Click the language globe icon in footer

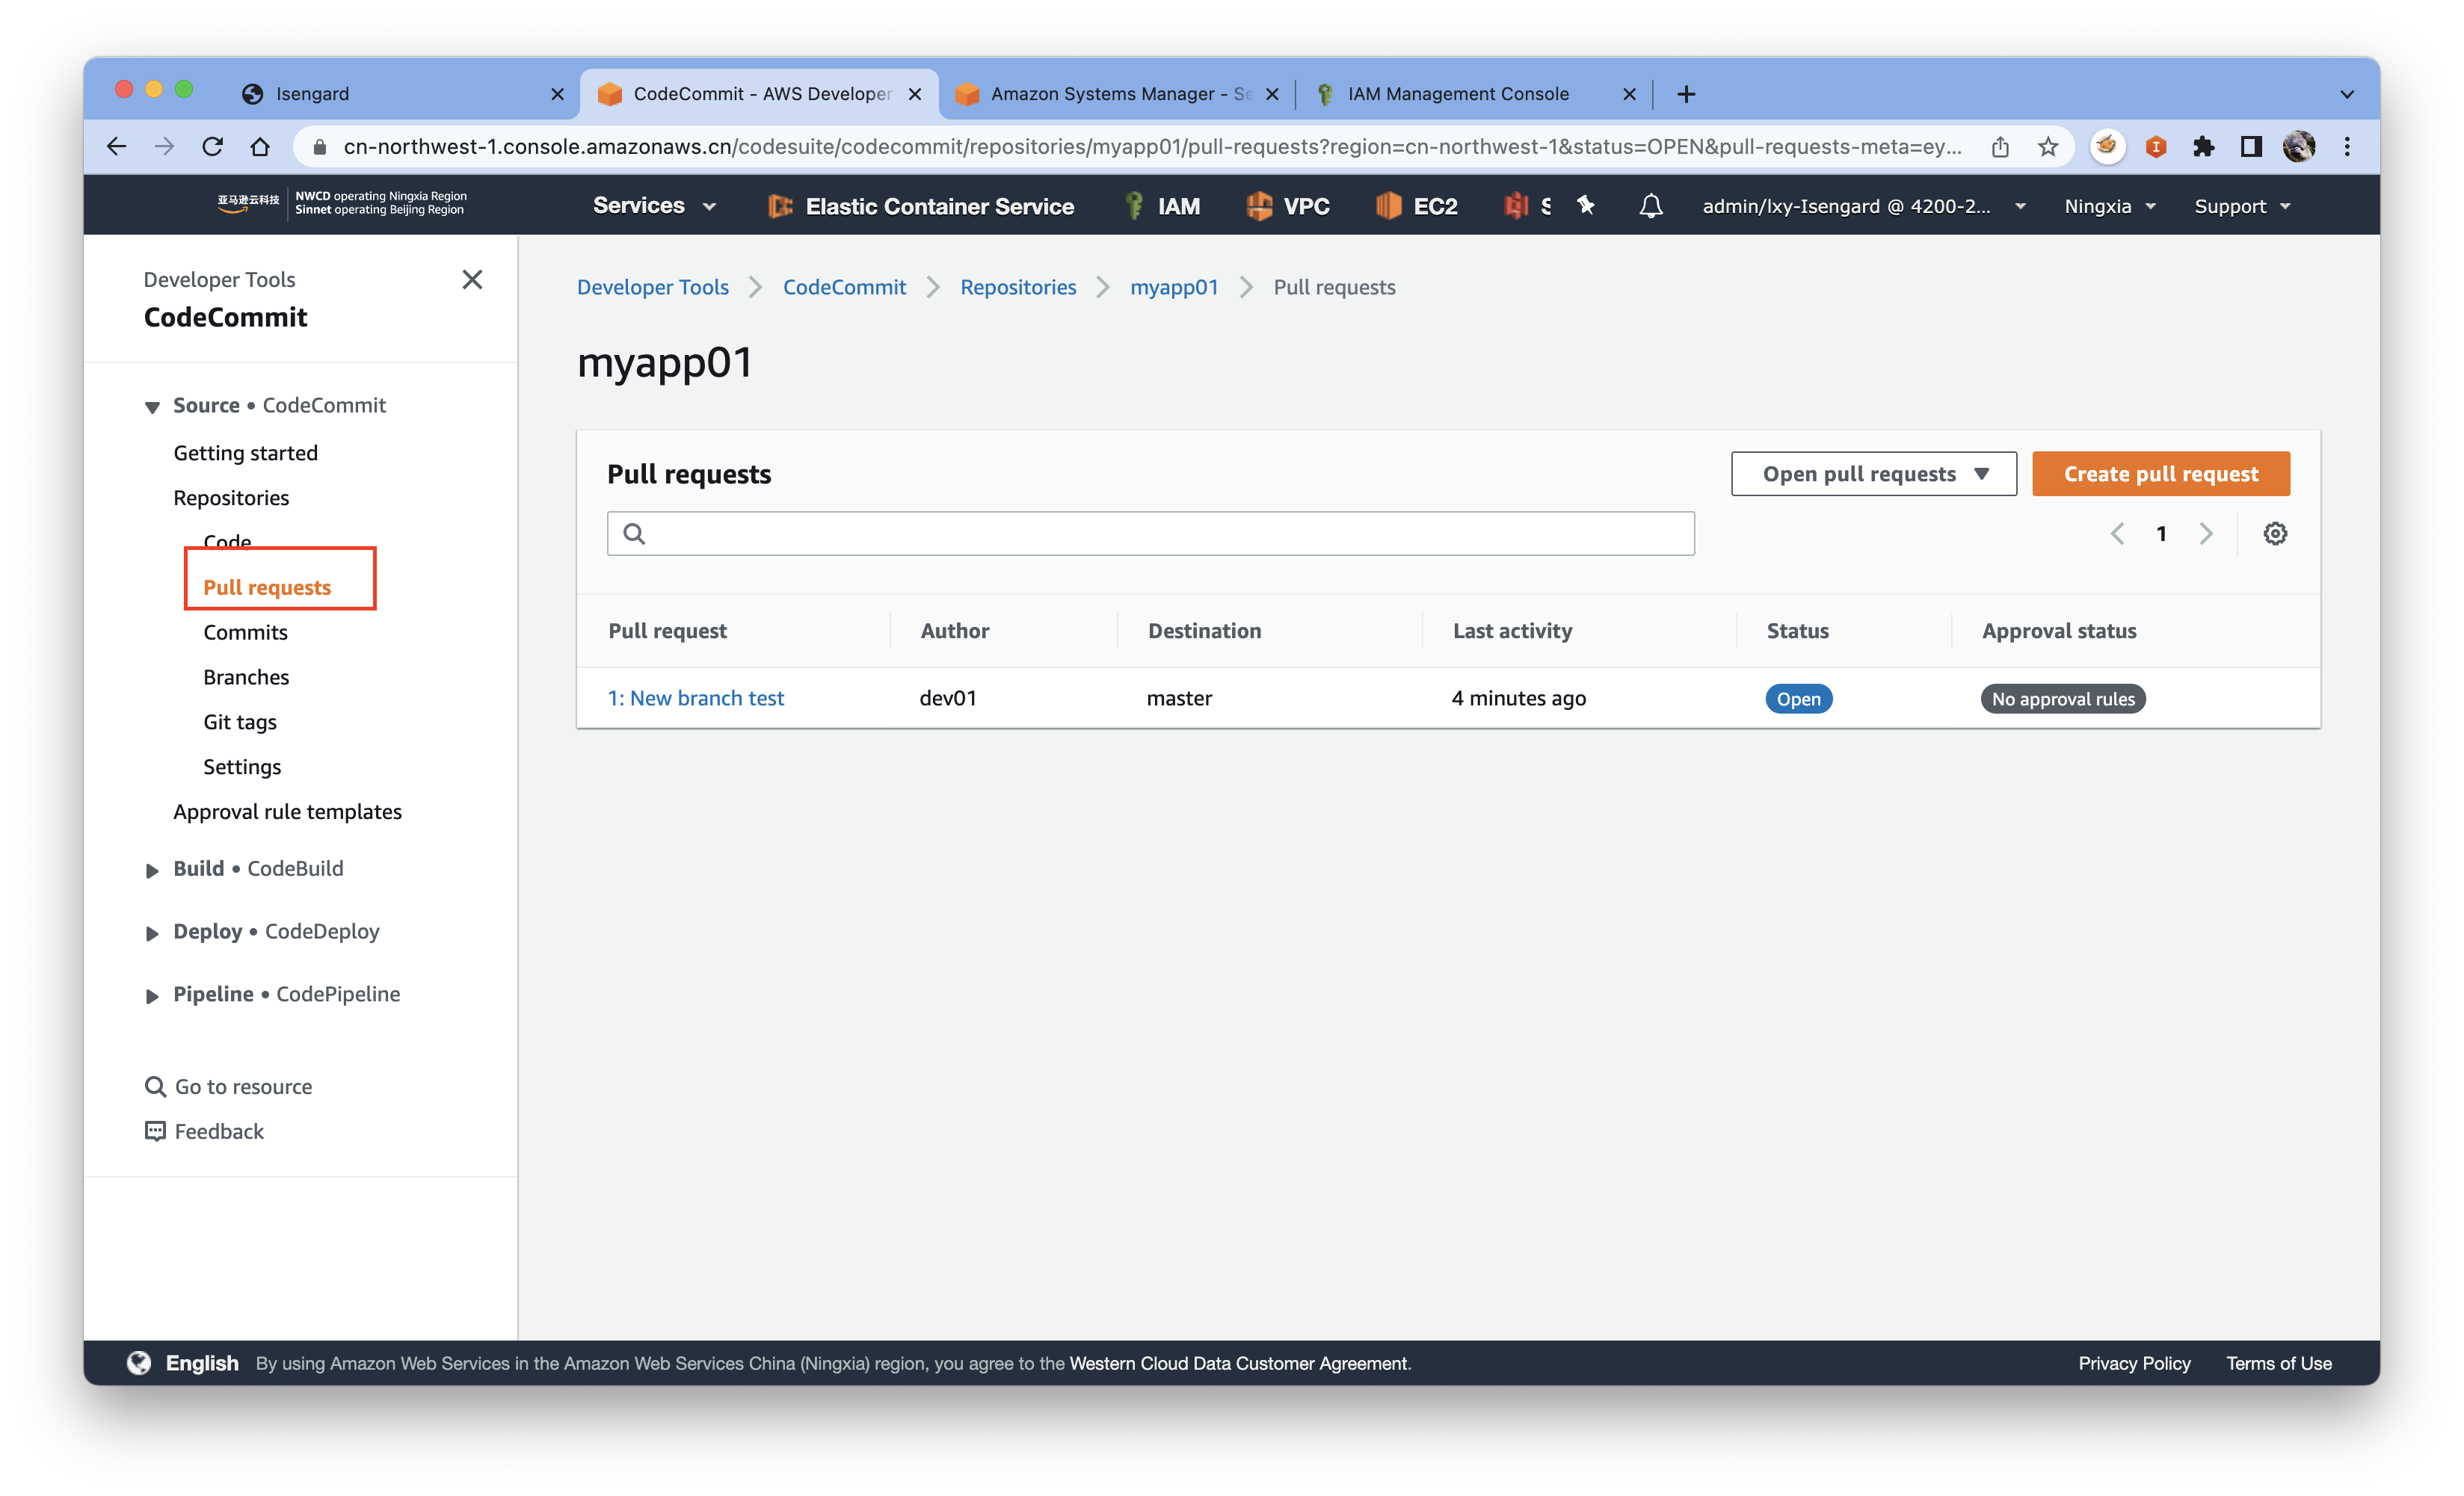(139, 1363)
